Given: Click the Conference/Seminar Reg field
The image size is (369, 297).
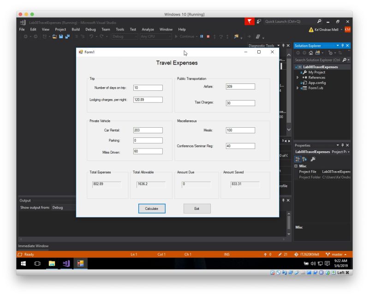Looking at the screenshot, I should coord(240,146).
